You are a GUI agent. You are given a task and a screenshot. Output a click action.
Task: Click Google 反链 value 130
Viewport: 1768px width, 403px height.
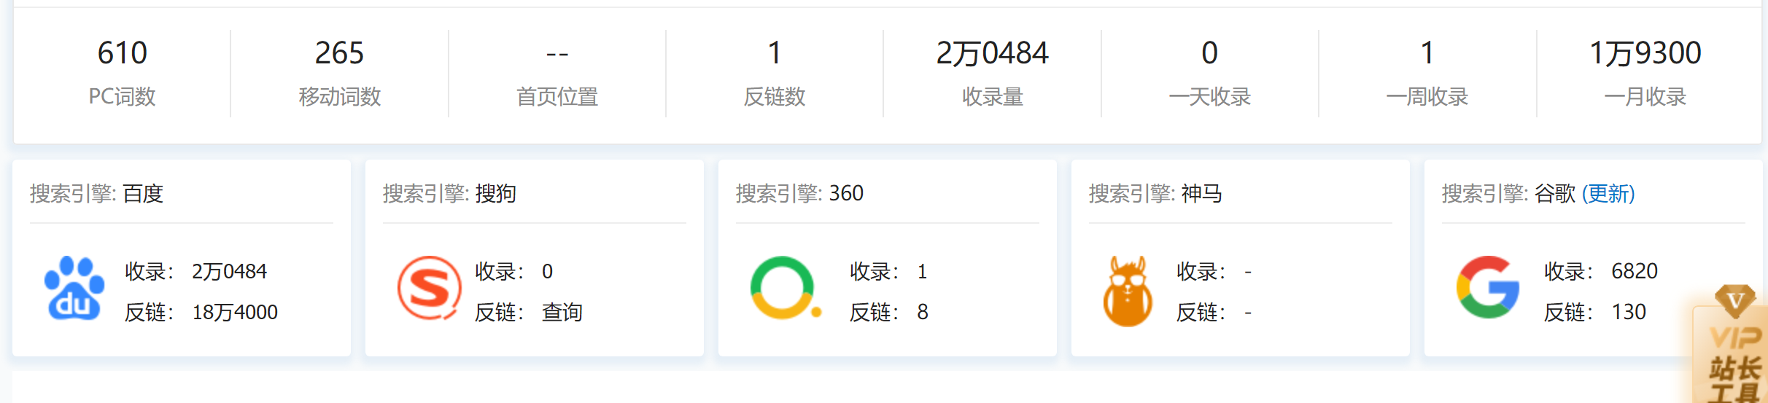[x=1629, y=312]
